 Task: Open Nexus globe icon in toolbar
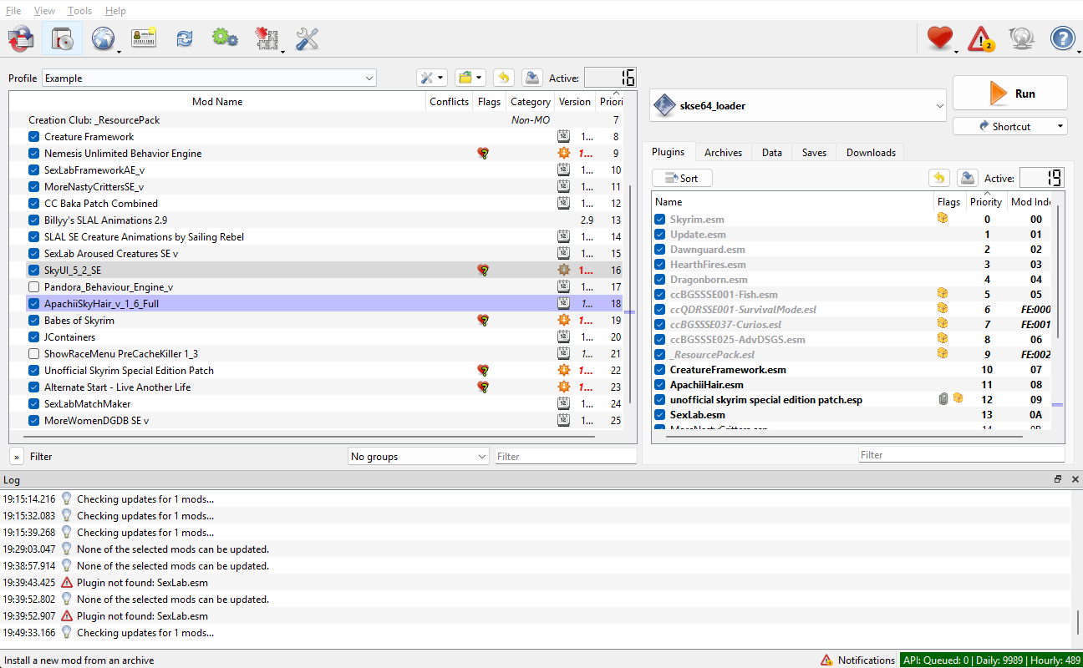tap(103, 38)
